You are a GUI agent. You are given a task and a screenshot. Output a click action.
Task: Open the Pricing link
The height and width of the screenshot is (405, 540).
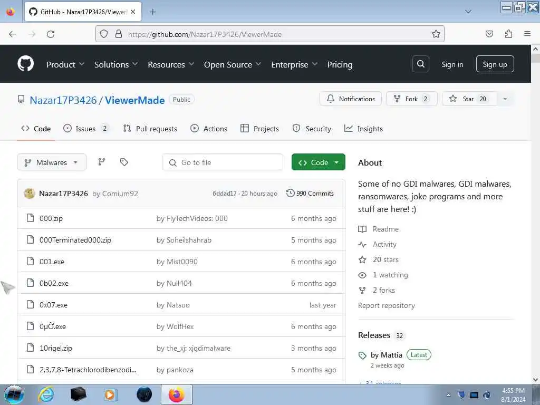pos(340,64)
